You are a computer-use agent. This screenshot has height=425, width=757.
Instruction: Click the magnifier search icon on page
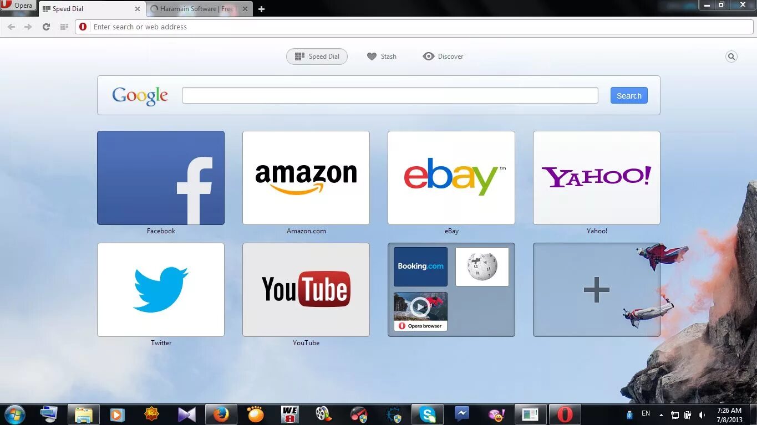click(731, 57)
